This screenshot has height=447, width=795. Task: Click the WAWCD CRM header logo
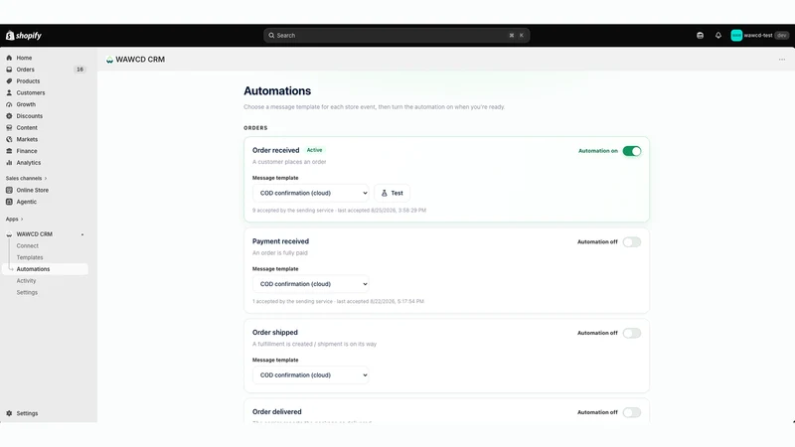click(x=109, y=60)
